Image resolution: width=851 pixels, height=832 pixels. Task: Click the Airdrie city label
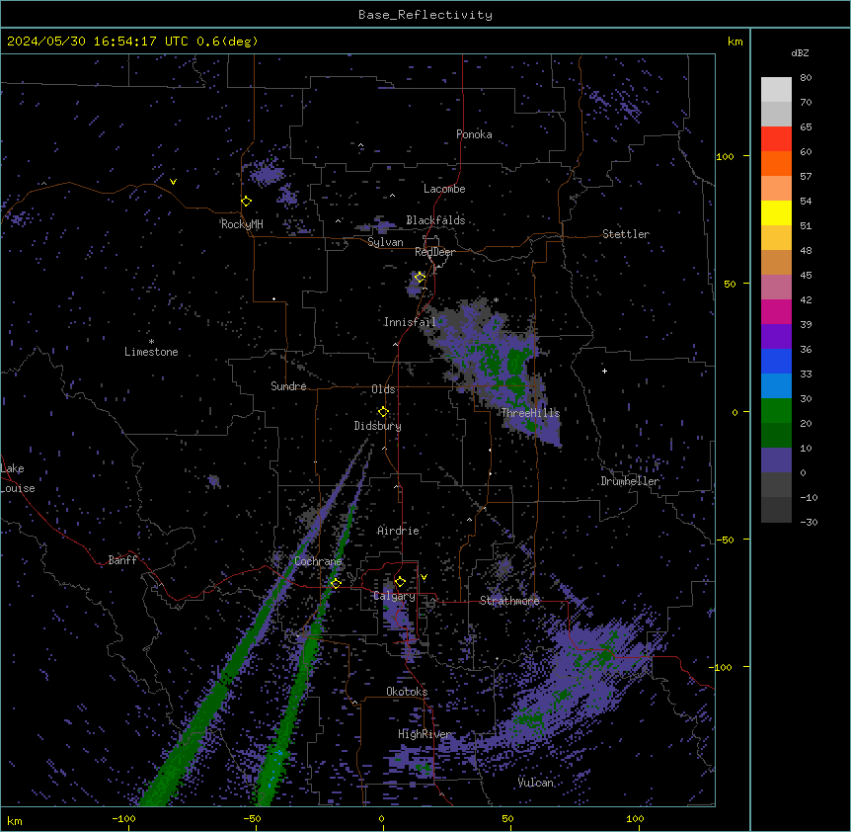point(399,531)
